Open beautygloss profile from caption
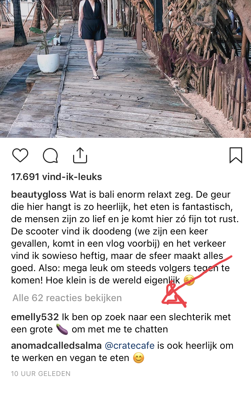The height and width of the screenshot is (394, 251). click(39, 195)
